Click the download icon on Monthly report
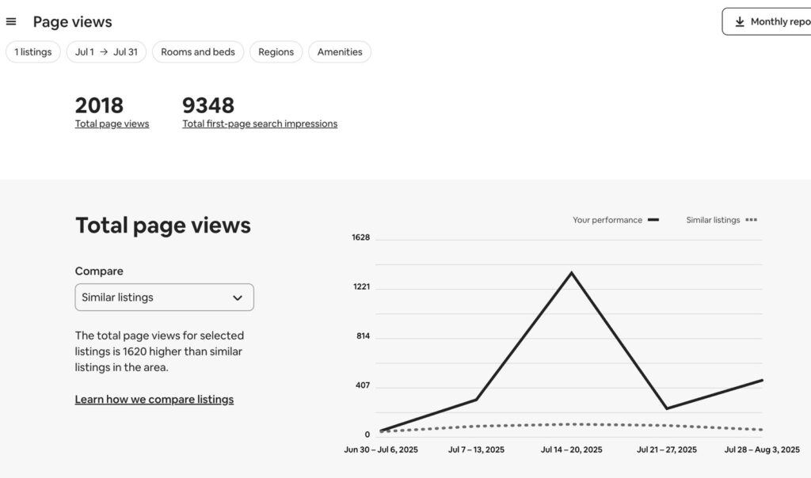Image resolution: width=811 pixels, height=478 pixels. pos(740,22)
